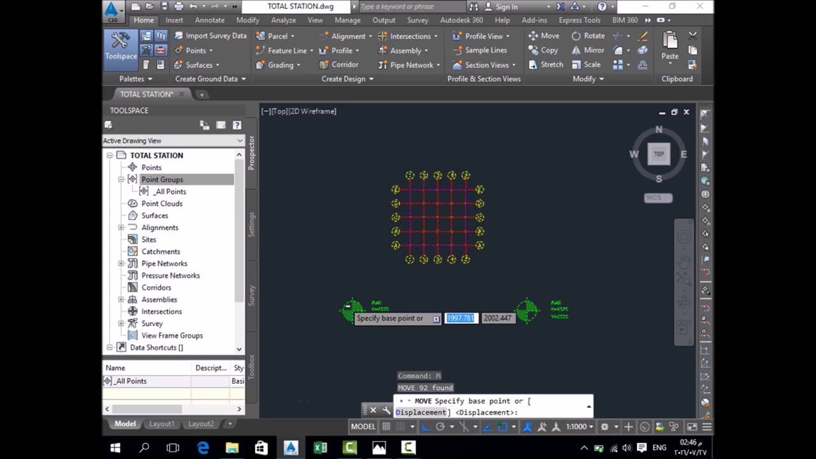Toggle clean screen icon in status bar
The image size is (816, 459).
[692, 426]
